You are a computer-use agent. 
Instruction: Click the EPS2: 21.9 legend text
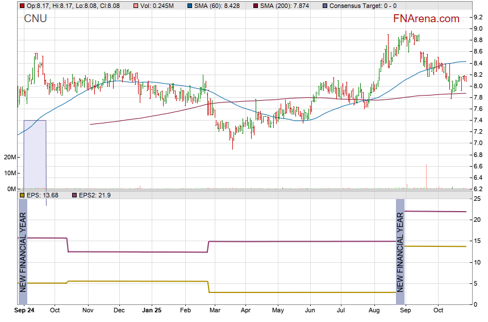pos(95,195)
